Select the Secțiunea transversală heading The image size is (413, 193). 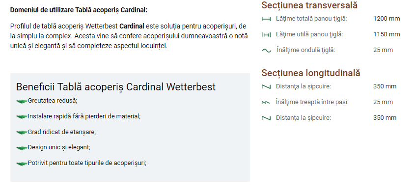coord(309,5)
